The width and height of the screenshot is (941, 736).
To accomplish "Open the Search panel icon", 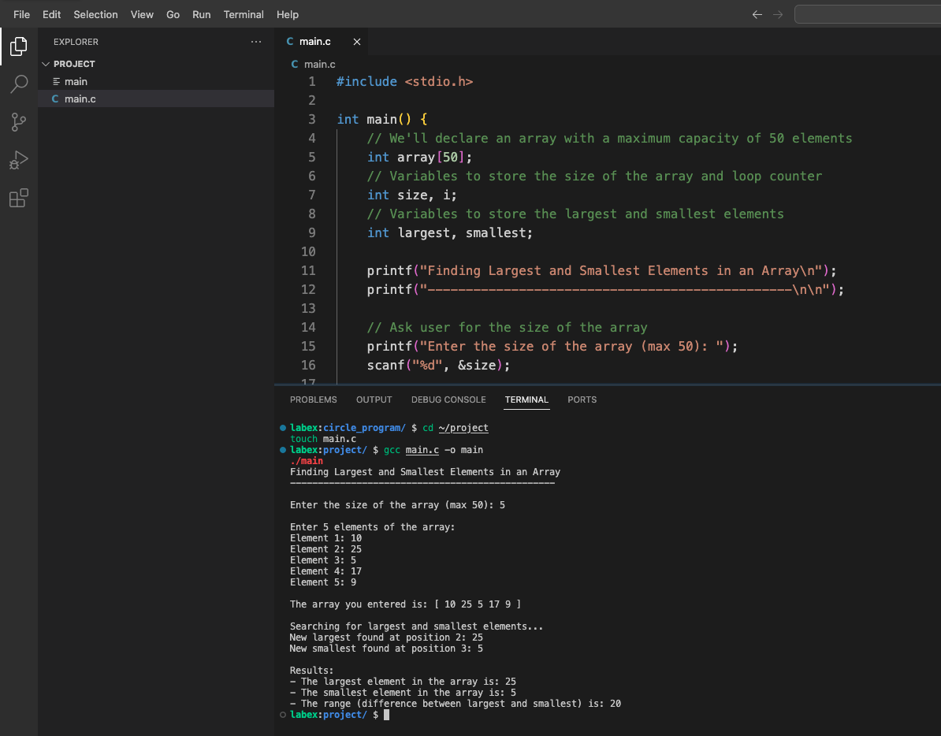I will point(18,84).
